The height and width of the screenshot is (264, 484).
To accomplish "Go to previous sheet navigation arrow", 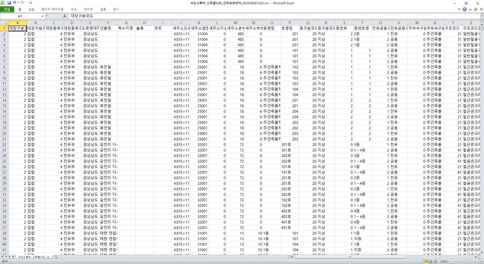I will 6,257.
